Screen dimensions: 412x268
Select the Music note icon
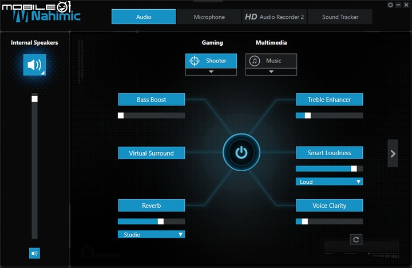click(x=254, y=61)
